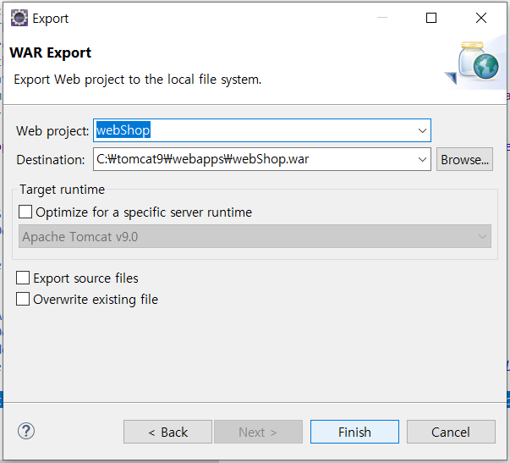This screenshot has width=510, height=463.
Task: Cancel the Export dialog
Action: pos(451,432)
